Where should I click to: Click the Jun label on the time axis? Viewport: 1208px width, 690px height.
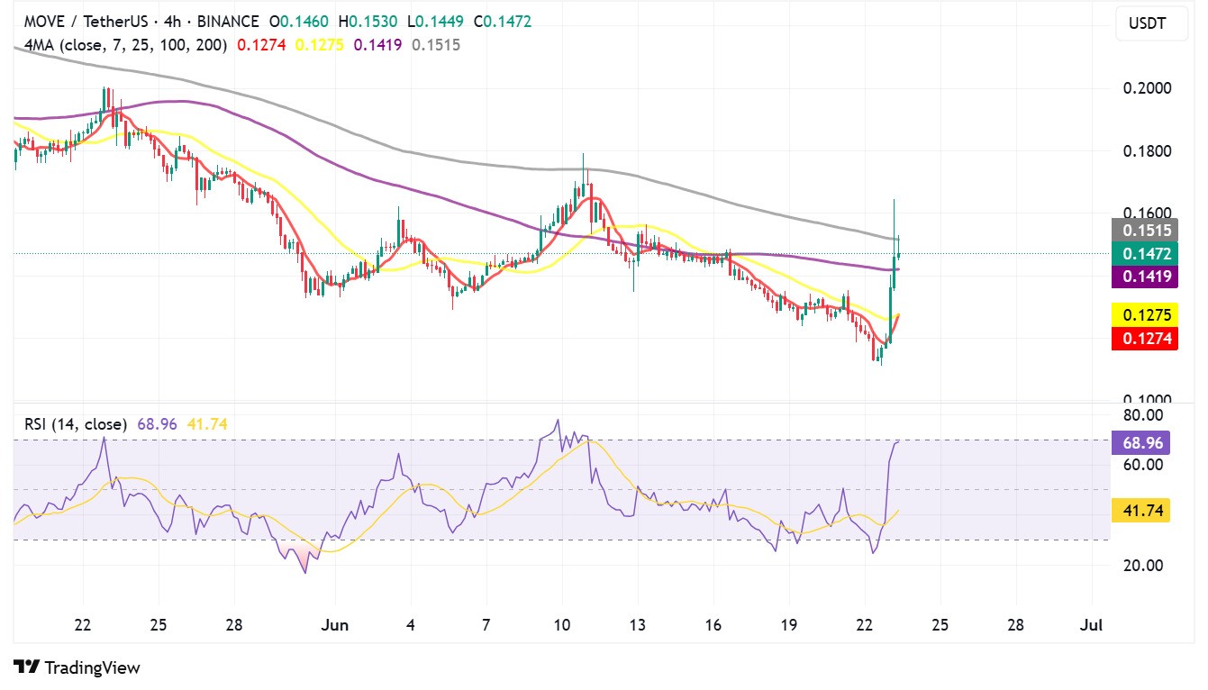click(334, 623)
